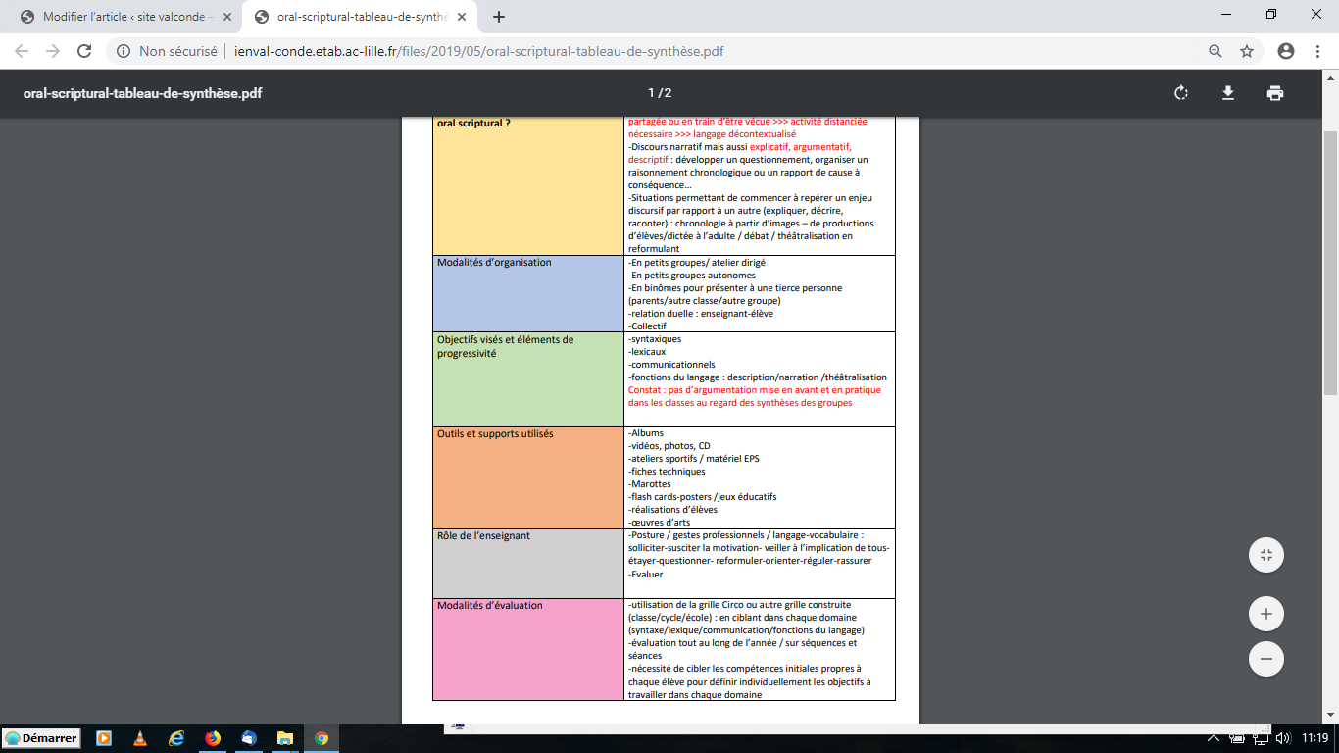Click the 'oral scriptural ?' heading cell
This screenshot has height=753, width=1339.
click(x=528, y=186)
